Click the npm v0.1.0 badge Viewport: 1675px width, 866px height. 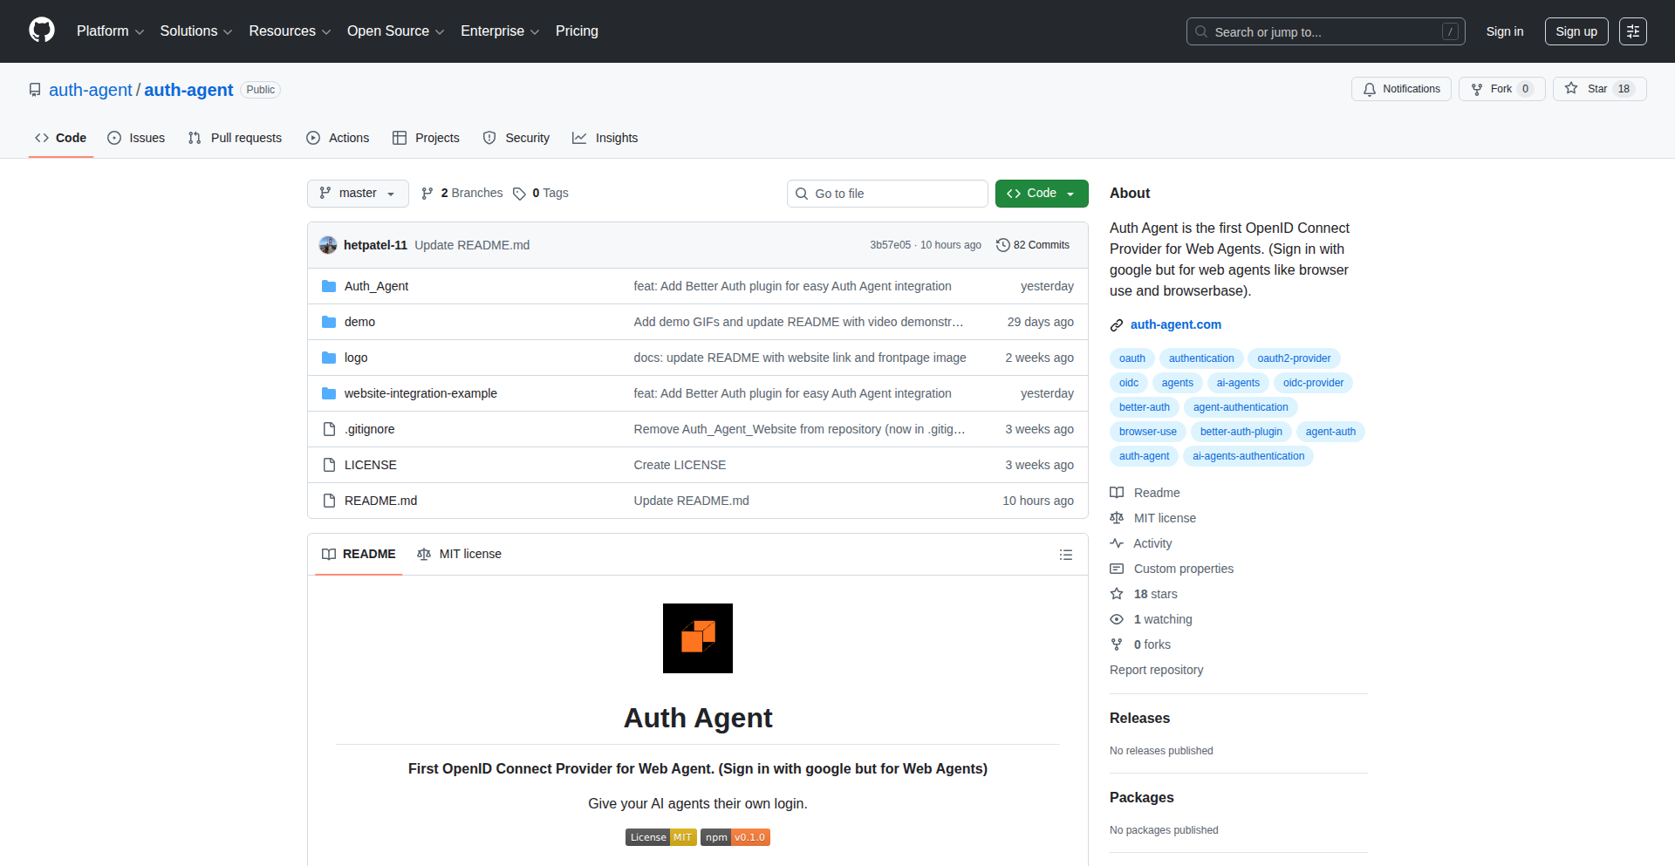[x=735, y=837]
